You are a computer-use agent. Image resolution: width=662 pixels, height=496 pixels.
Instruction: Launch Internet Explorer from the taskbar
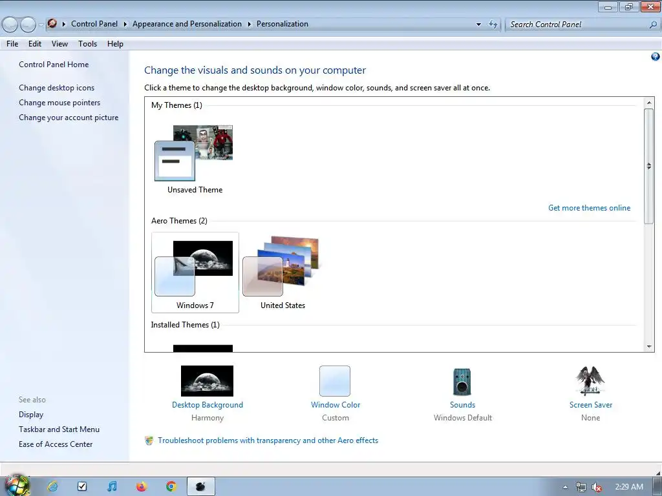(52, 486)
